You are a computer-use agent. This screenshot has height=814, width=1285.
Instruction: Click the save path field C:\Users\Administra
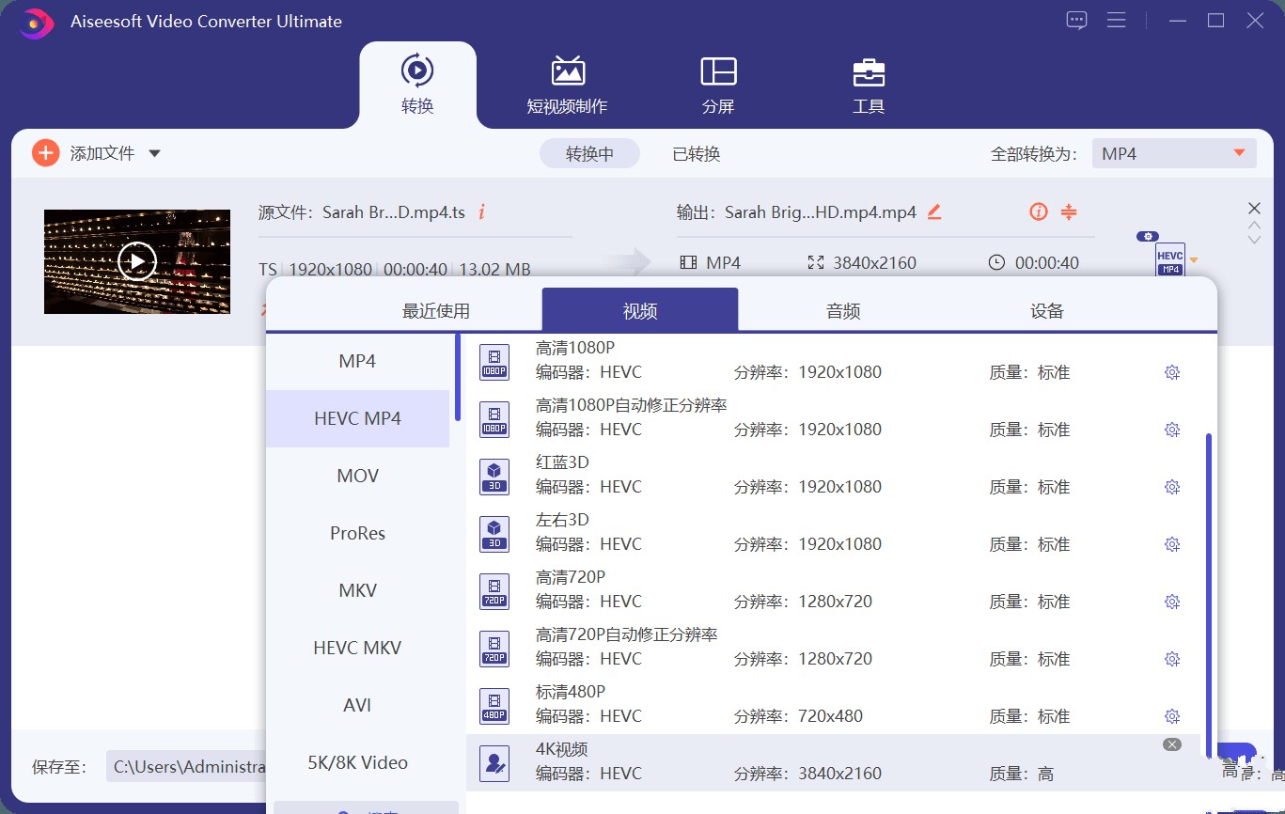pos(186,767)
